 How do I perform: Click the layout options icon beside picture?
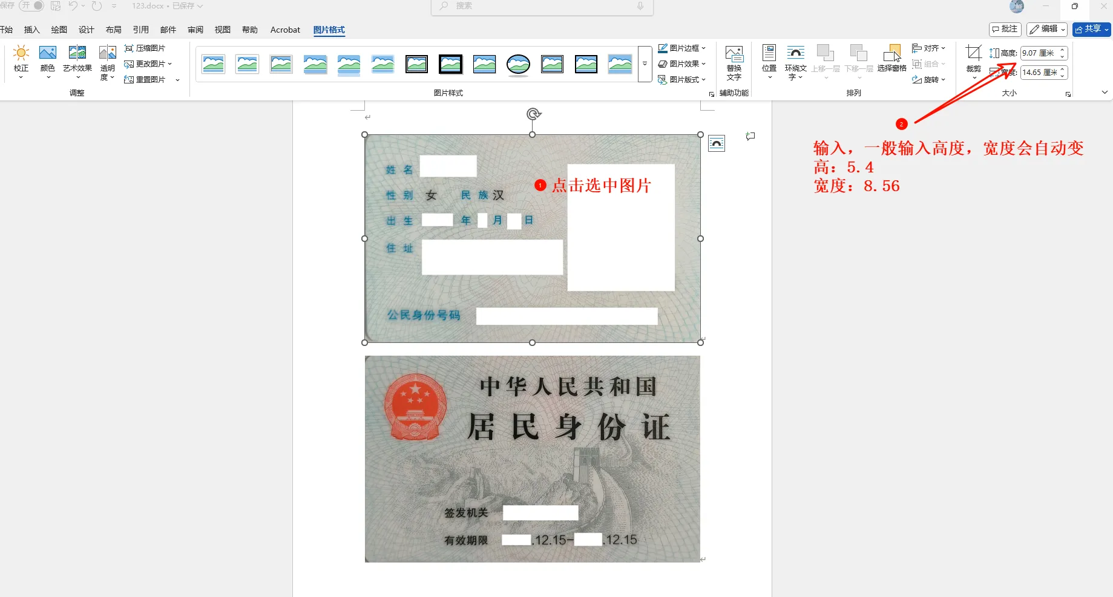[x=717, y=143]
